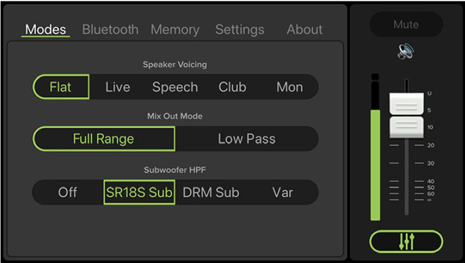Screen dimensions: 465x263
Task: Turn Subwoofer HPF Off
Action: point(68,192)
